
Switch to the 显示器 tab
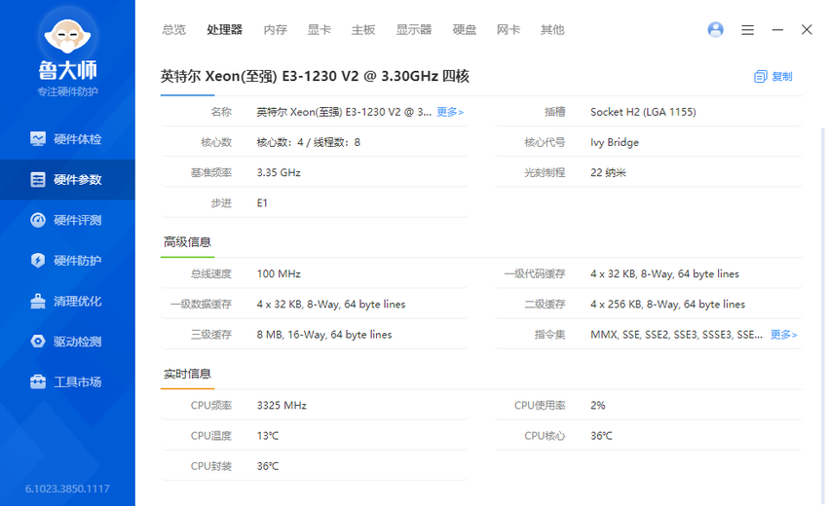[414, 29]
